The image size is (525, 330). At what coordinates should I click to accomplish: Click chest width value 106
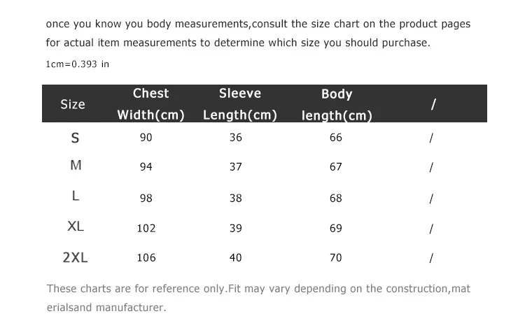(146, 258)
